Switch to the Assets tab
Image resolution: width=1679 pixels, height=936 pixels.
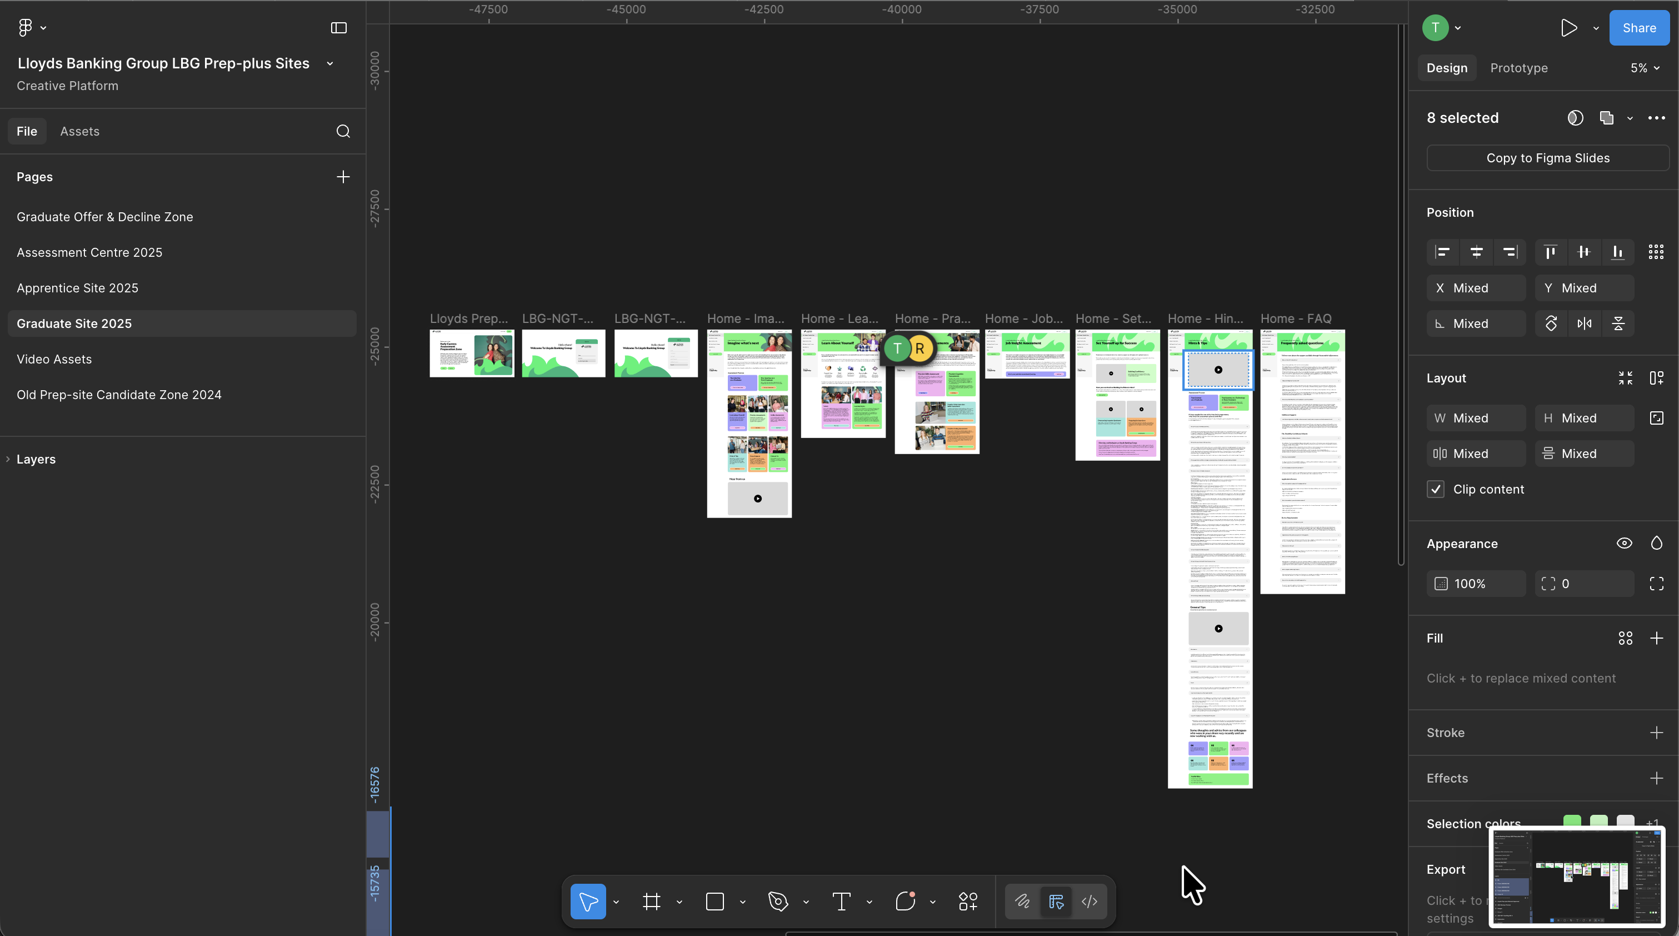pos(79,131)
